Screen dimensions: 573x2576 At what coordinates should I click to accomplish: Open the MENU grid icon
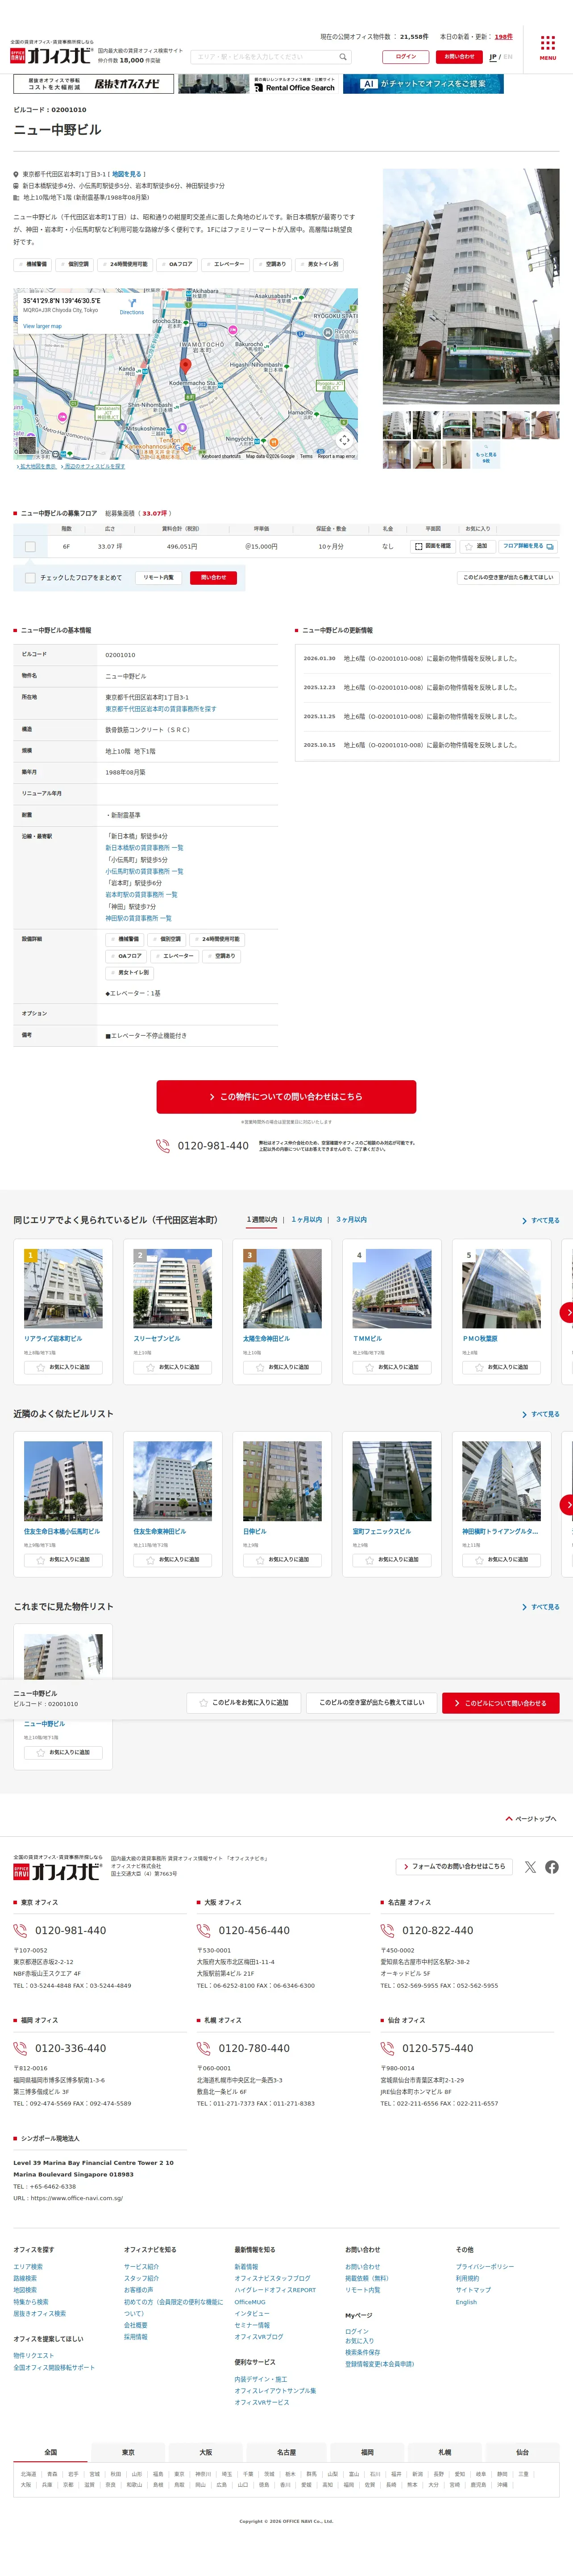(547, 43)
